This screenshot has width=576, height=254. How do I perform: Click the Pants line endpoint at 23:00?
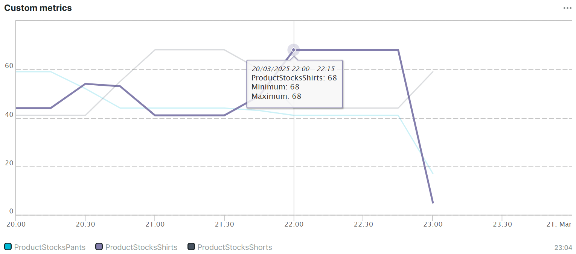pos(433,174)
